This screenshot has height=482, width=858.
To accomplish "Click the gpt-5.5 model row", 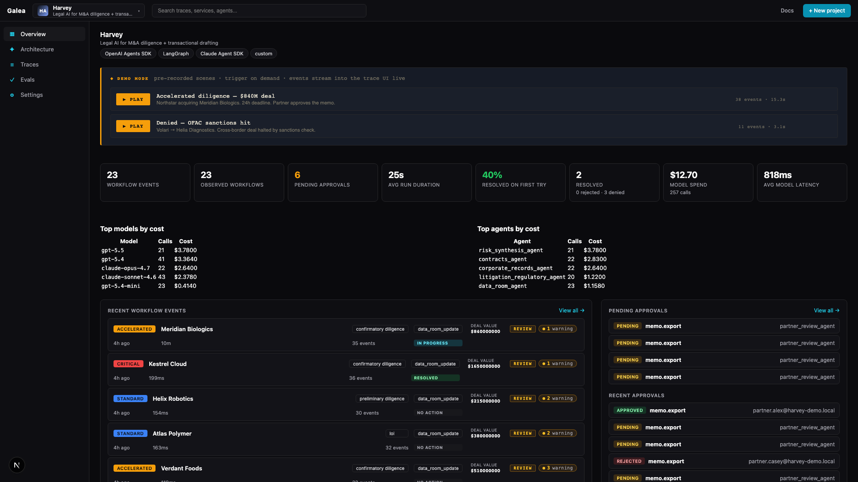I will (x=149, y=250).
